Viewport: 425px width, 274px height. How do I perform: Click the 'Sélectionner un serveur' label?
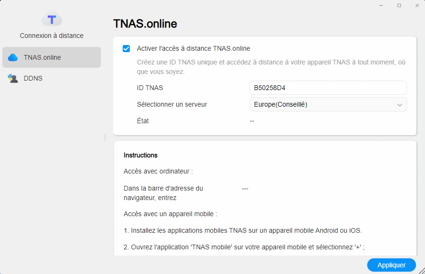coord(172,104)
